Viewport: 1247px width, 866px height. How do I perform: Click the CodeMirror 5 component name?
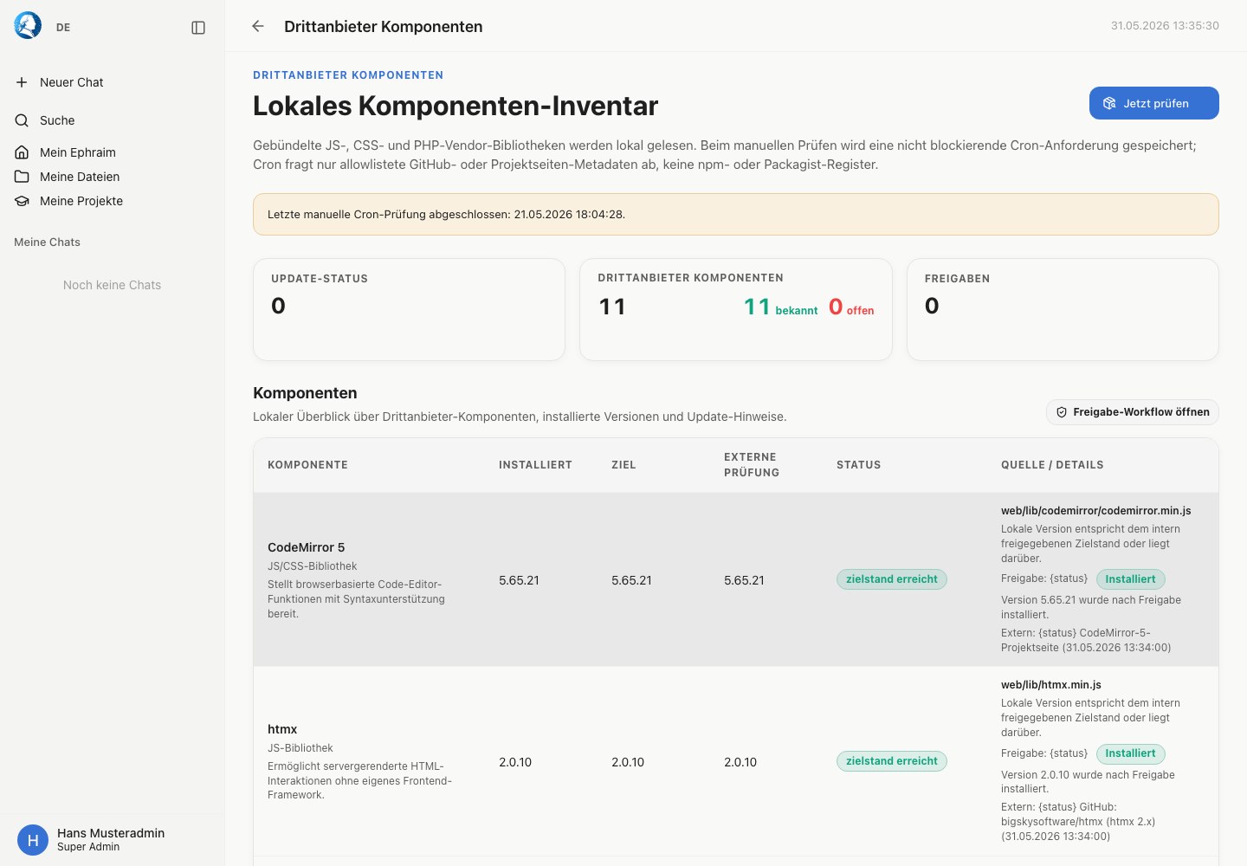(306, 547)
